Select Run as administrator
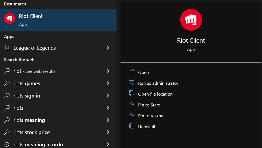Screen dimensions: 262x148 (x=158, y=83)
